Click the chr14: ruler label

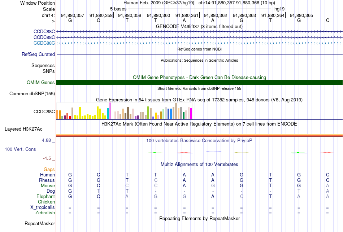coord(48,15)
